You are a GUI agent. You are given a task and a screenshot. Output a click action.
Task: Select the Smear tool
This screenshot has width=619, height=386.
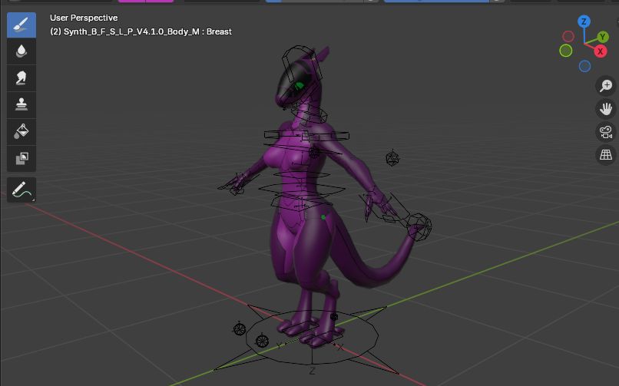click(x=22, y=78)
